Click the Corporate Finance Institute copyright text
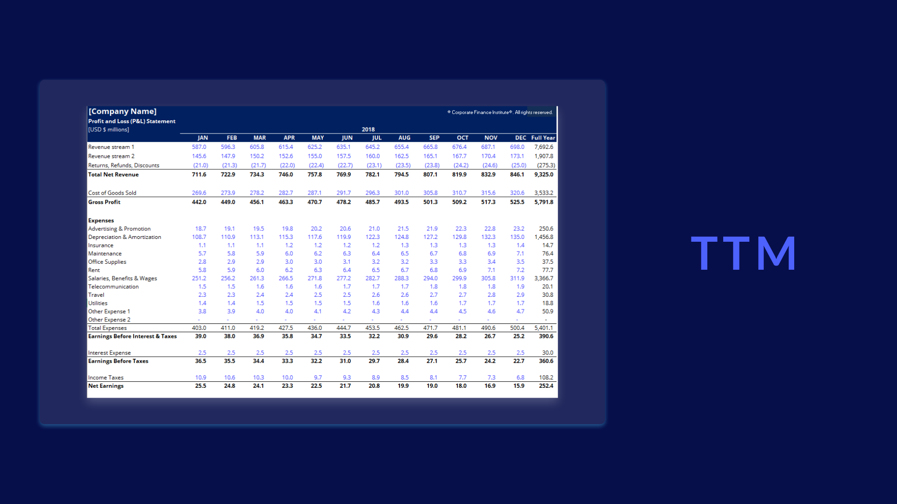The width and height of the screenshot is (897, 504). click(499, 112)
